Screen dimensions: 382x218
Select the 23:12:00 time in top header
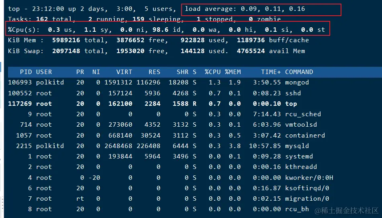[x=48, y=9]
